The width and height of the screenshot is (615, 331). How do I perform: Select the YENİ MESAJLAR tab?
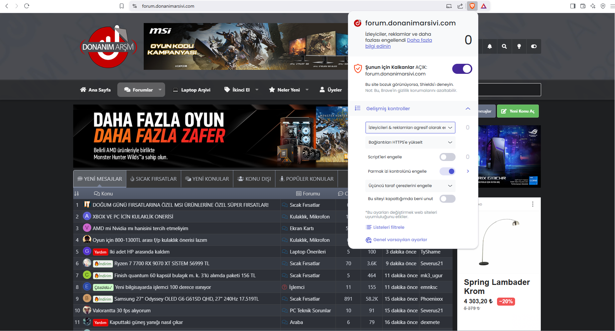tap(100, 179)
